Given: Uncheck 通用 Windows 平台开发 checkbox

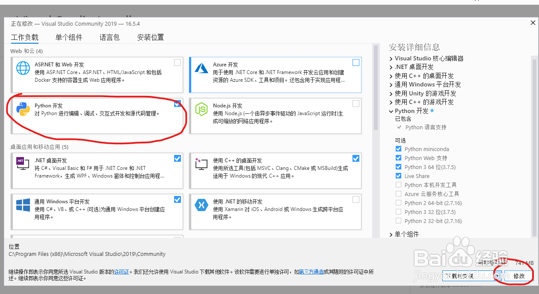Looking at the screenshot, I should coord(178,199).
